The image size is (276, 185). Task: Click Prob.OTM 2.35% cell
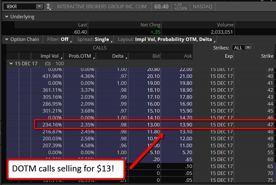pyautogui.click(x=87, y=124)
